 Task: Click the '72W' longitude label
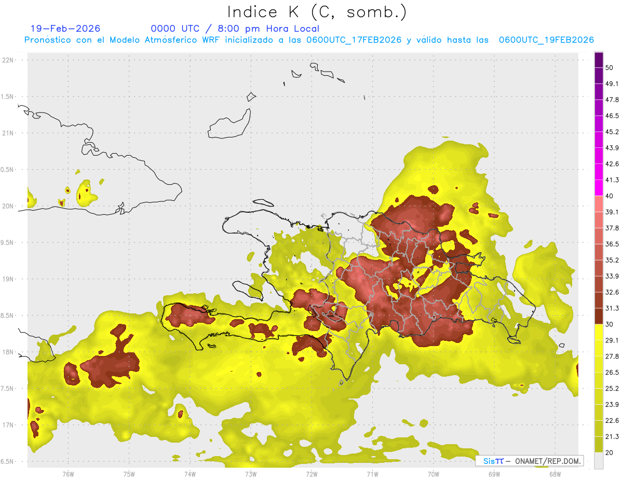pyautogui.click(x=311, y=474)
